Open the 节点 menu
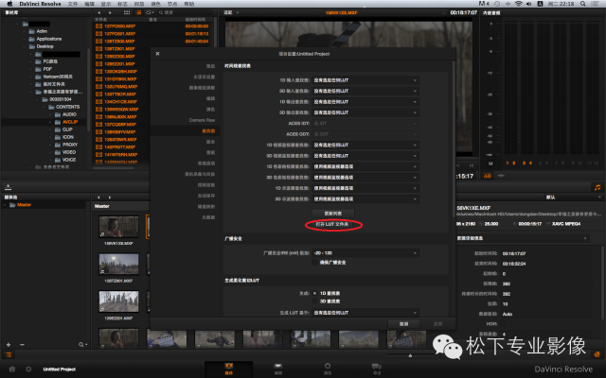 pos(172,4)
